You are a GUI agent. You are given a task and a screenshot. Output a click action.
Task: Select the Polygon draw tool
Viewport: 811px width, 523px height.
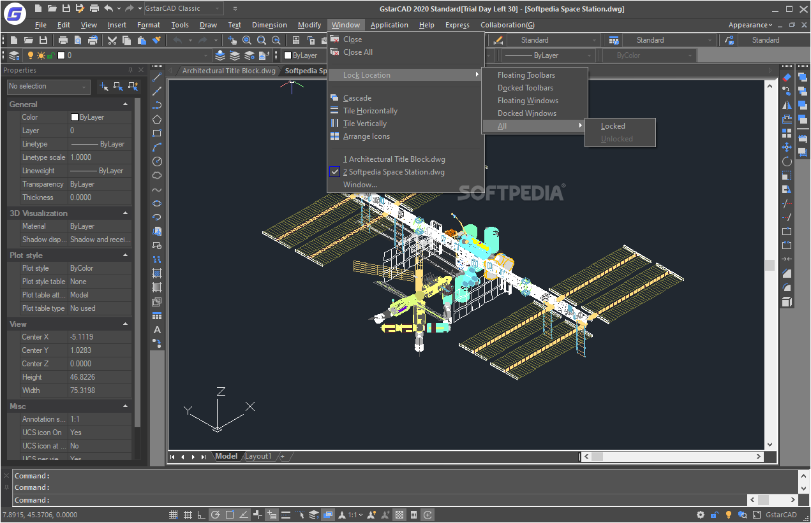coord(157,119)
